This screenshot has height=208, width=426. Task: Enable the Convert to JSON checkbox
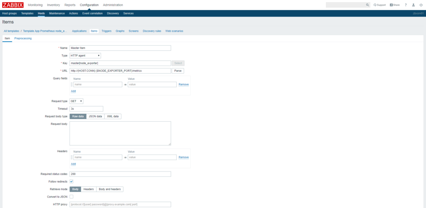coord(71,196)
